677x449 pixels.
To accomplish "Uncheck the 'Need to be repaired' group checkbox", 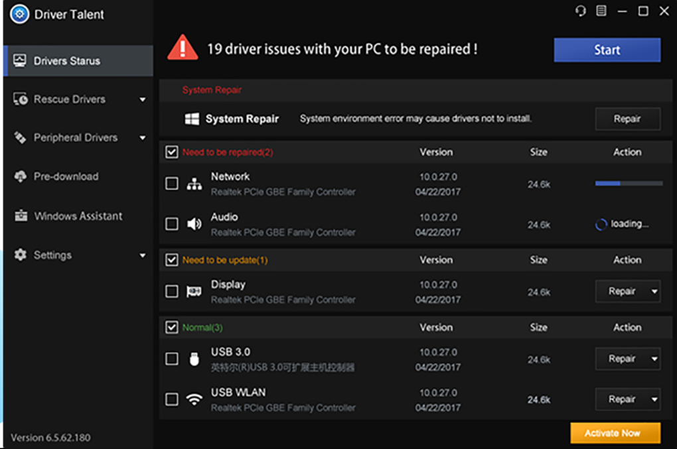I will 172,153.
